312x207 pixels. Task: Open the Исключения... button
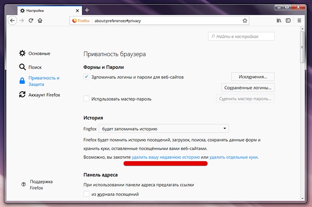pyautogui.click(x=253, y=77)
